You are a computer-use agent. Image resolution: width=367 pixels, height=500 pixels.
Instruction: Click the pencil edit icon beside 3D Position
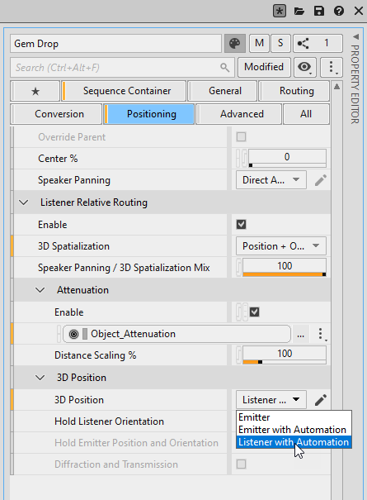[x=321, y=400]
